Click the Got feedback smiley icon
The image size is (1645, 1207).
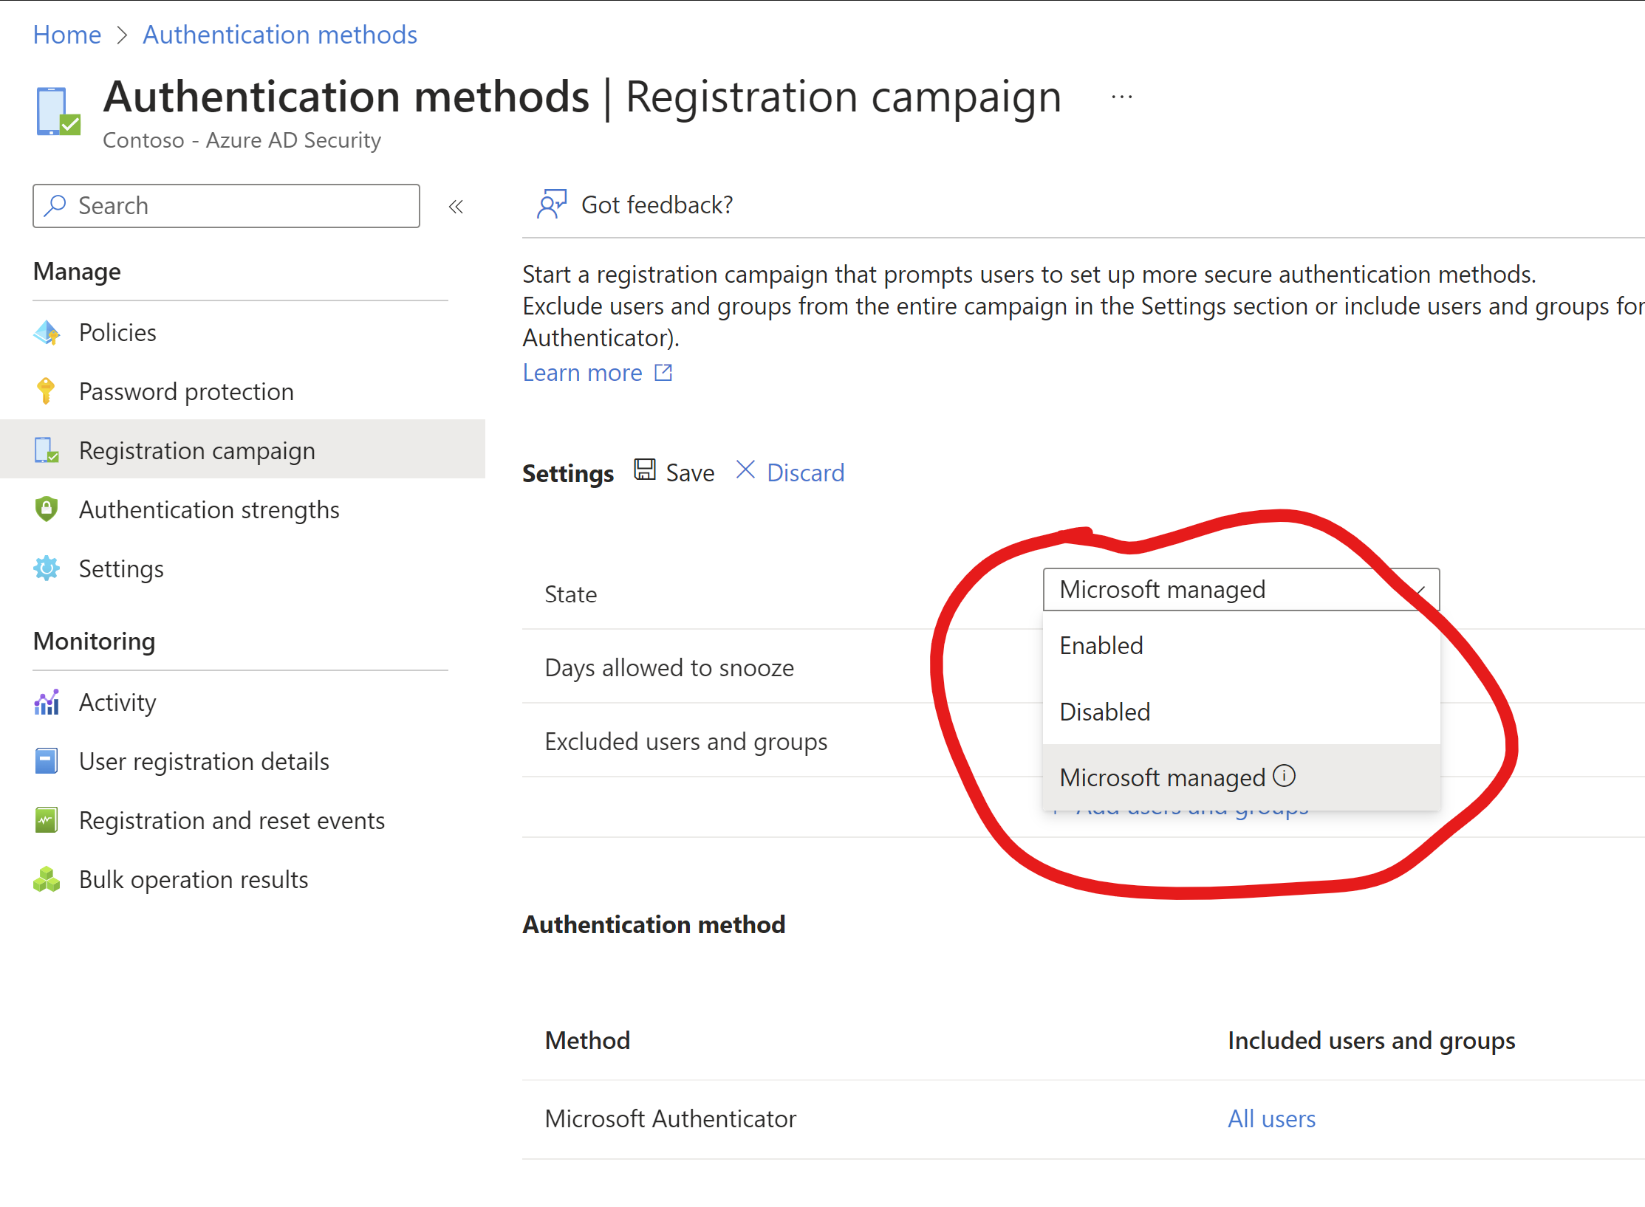[553, 204]
